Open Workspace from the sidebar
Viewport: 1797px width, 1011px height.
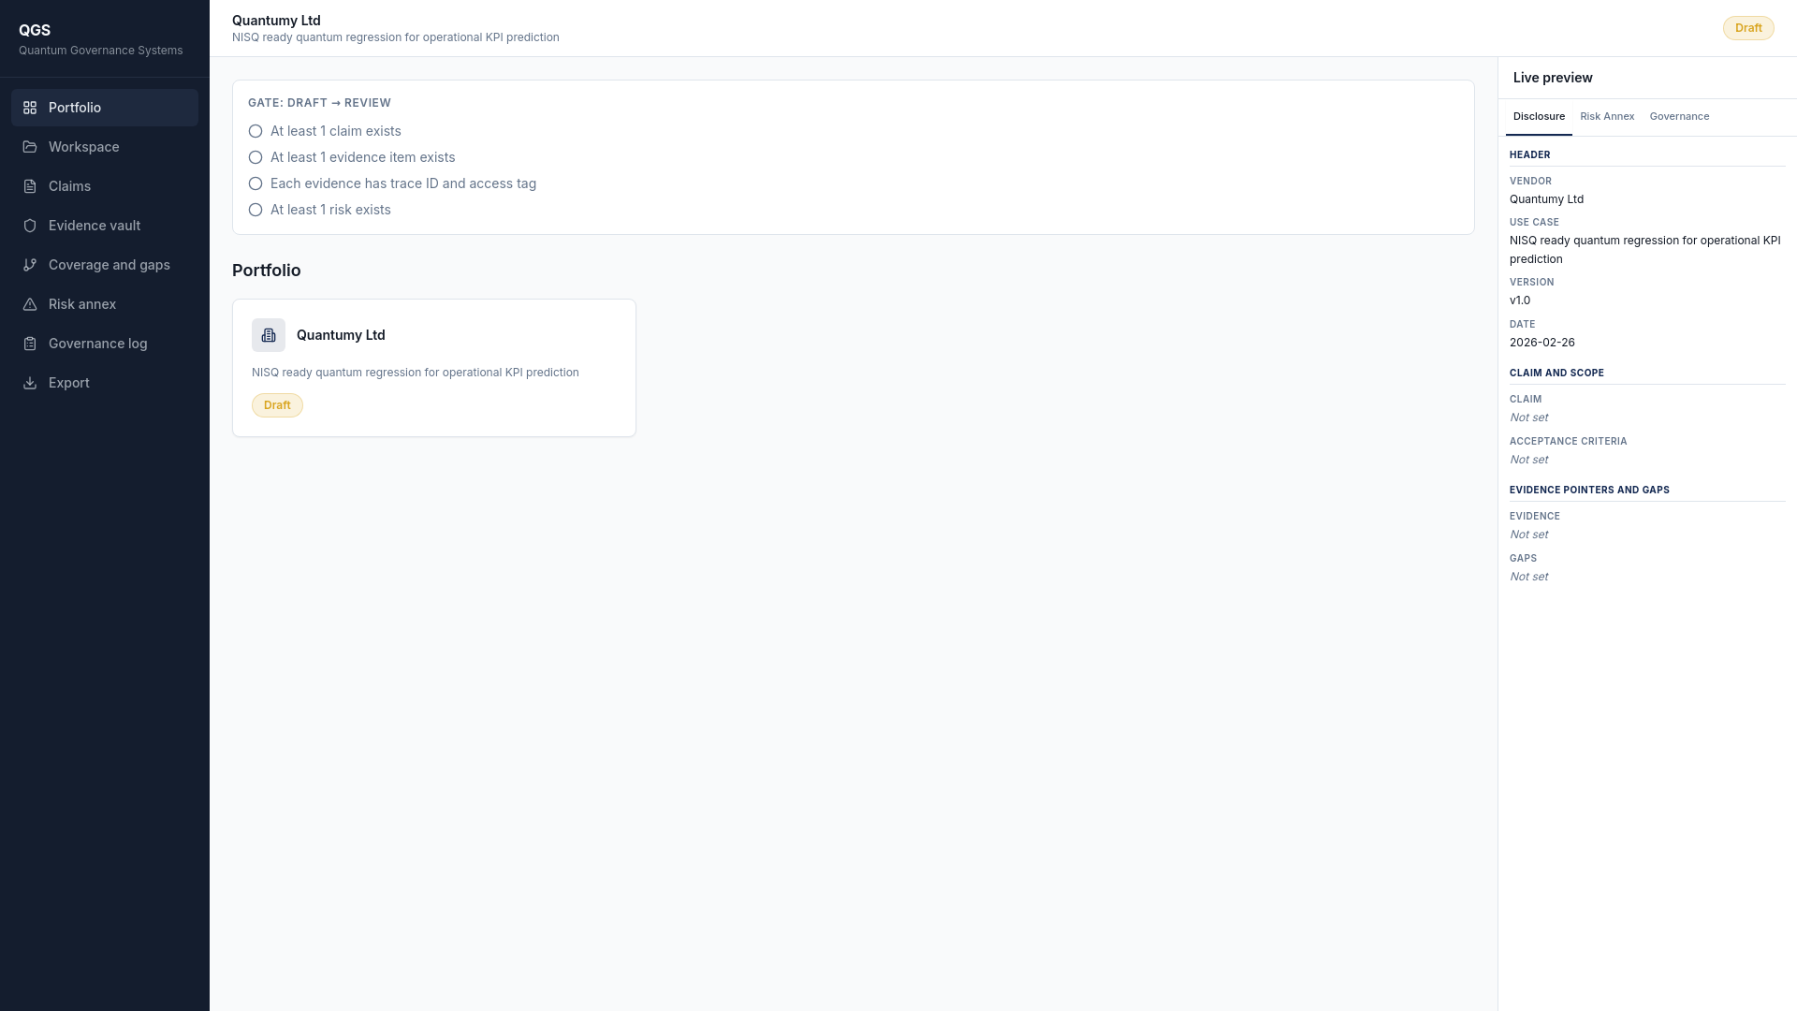105,147
